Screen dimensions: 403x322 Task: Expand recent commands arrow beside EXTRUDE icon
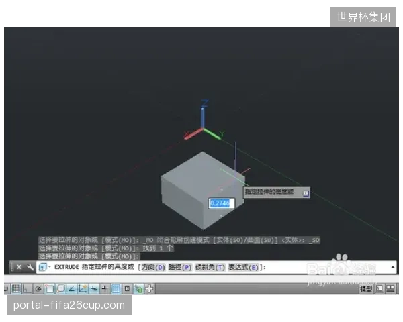pyautogui.click(x=49, y=267)
